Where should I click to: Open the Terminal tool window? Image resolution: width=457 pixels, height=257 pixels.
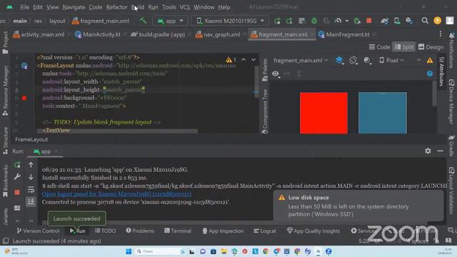[x=178, y=231]
